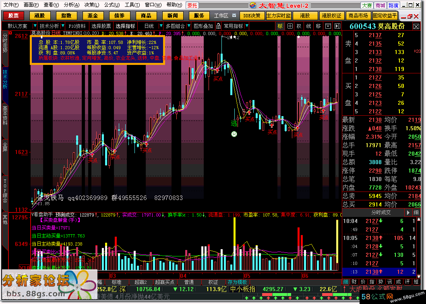The image size is (426, 304).
Task: Click the window layout icon beside 移
Action: (x=328, y=26)
